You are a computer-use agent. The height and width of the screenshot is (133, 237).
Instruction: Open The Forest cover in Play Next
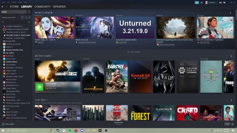click(x=140, y=113)
